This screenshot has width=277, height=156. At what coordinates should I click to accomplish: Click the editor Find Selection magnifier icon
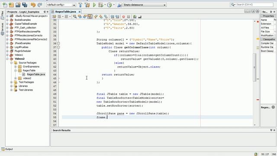pos(75,16)
